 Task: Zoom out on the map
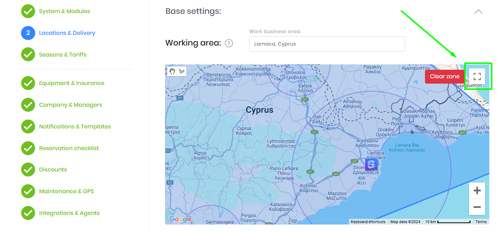click(x=477, y=207)
